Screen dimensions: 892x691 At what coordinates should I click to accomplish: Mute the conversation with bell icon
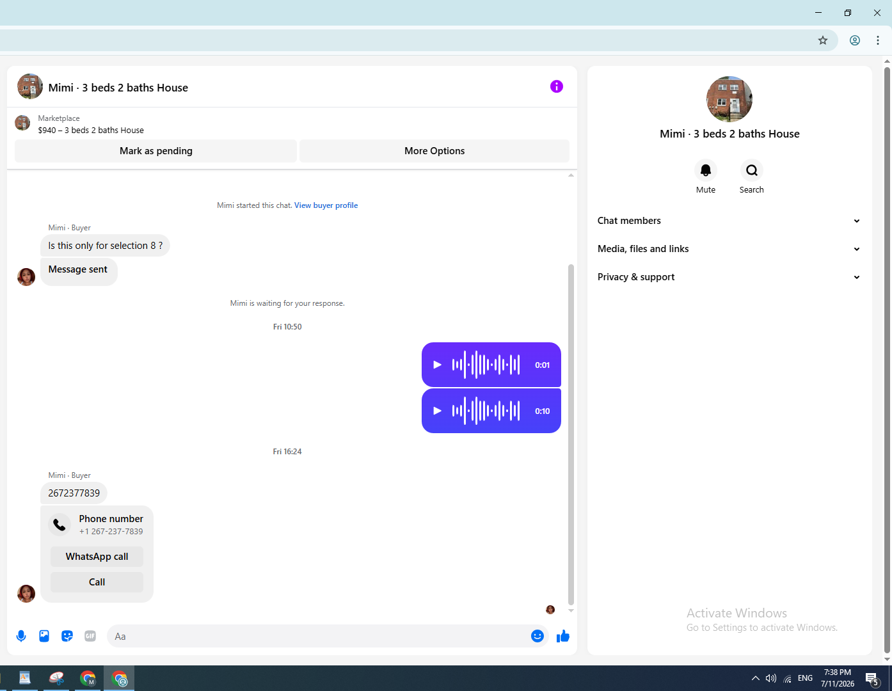(x=706, y=170)
